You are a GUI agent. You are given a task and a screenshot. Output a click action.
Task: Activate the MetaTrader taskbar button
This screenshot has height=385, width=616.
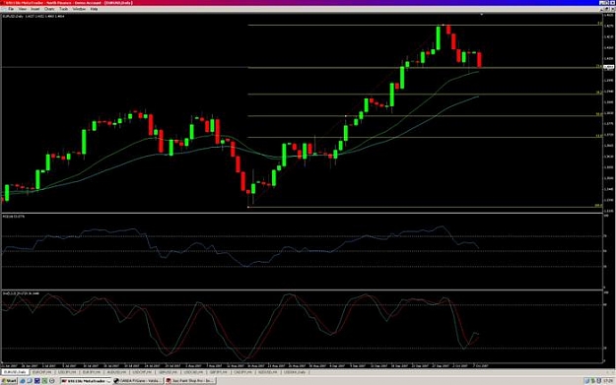click(x=87, y=381)
